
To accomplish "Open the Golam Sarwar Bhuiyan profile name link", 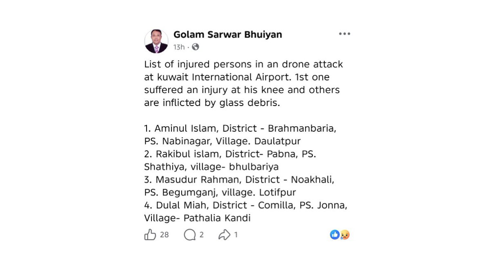I will [227, 35].
